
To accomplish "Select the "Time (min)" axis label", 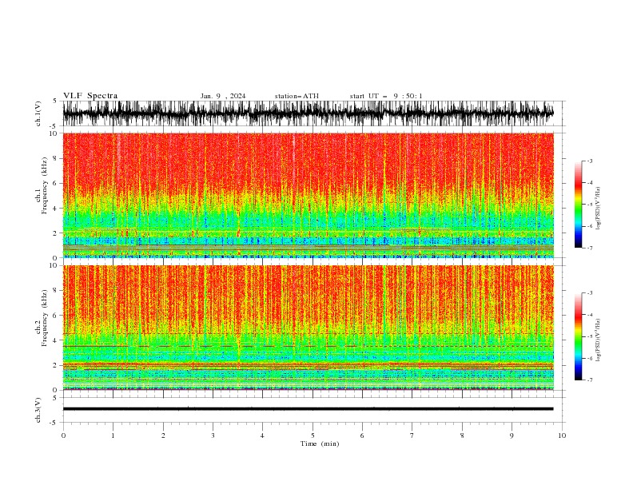I will pos(320,443).
